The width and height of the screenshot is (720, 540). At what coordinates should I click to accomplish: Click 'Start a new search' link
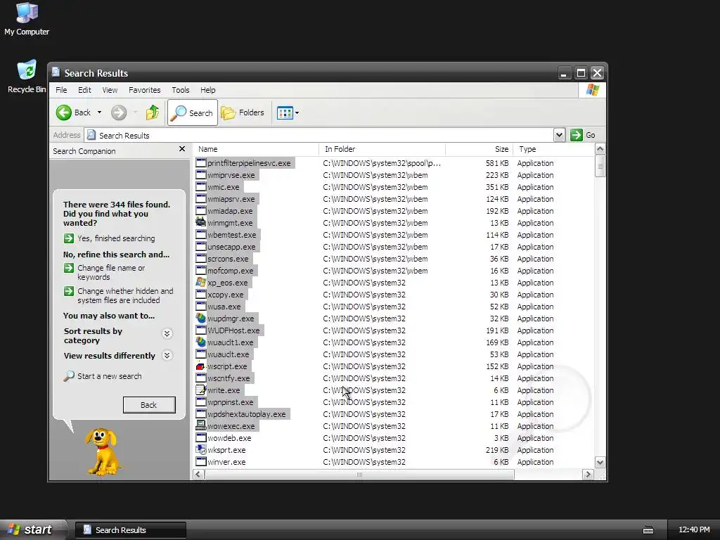tap(109, 376)
